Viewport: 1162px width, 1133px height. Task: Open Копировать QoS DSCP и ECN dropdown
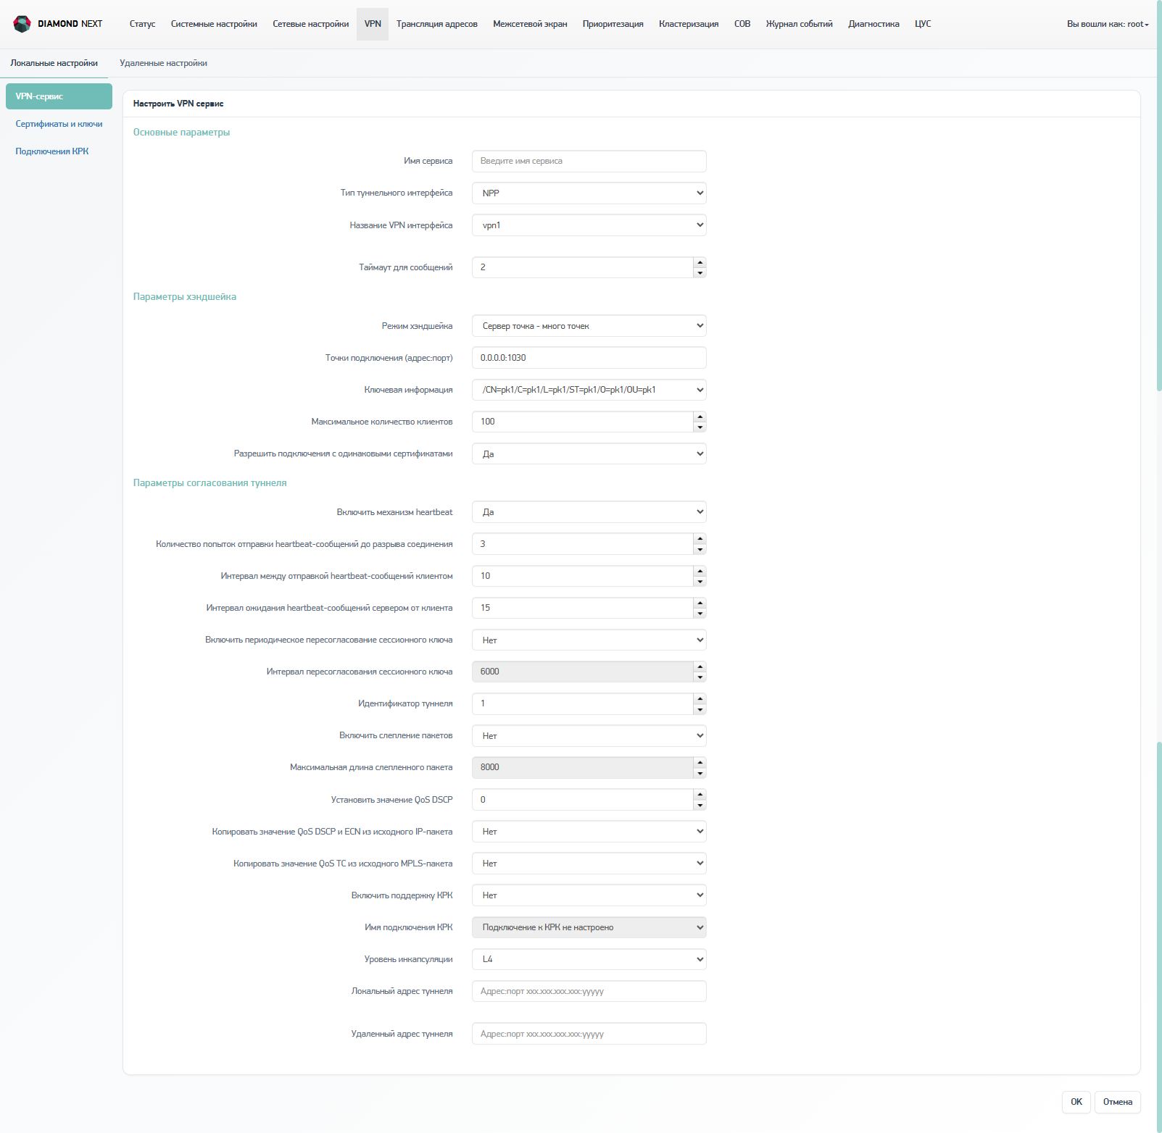pyautogui.click(x=589, y=832)
